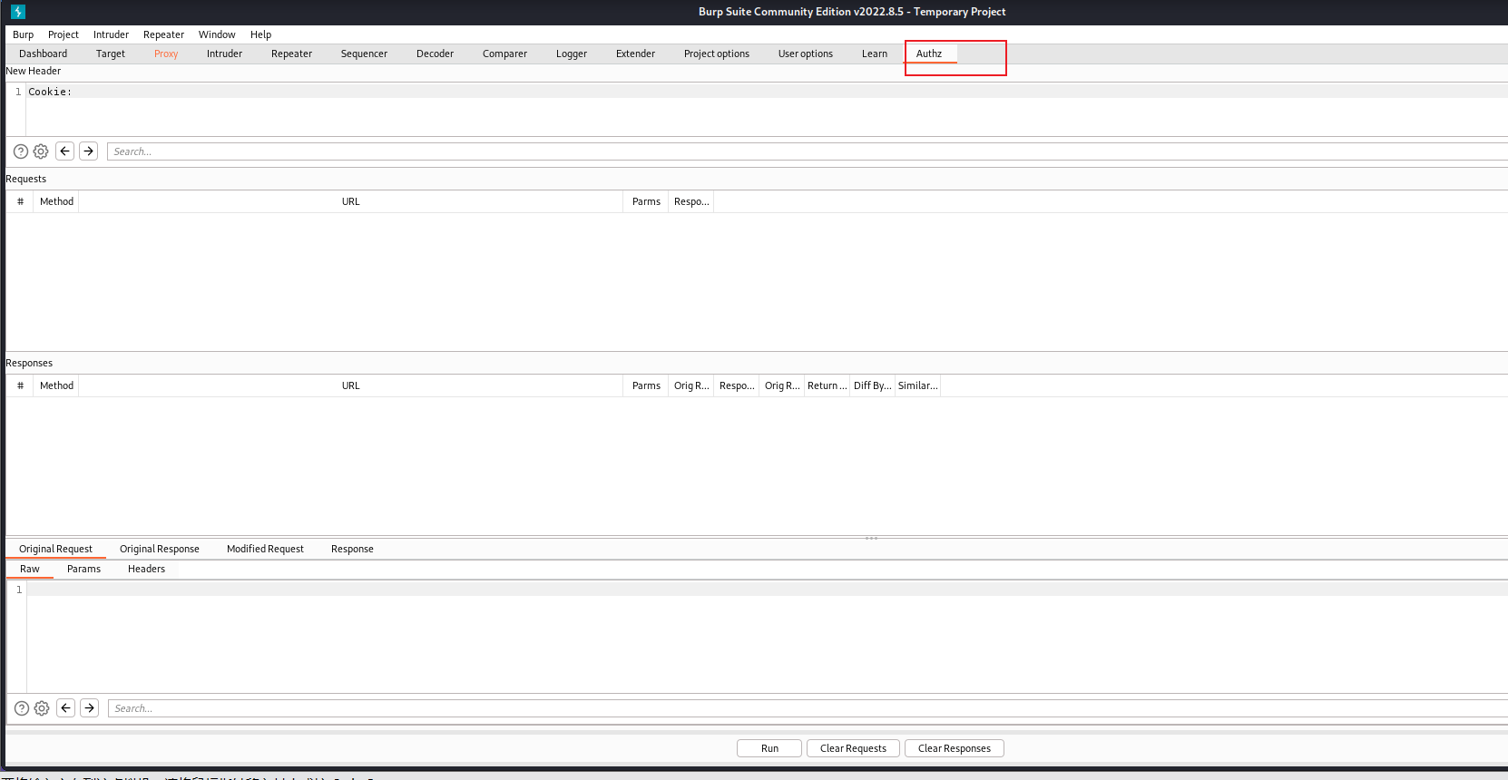1508x780 pixels.
Task: Select the Original Response tab
Action: coord(160,549)
